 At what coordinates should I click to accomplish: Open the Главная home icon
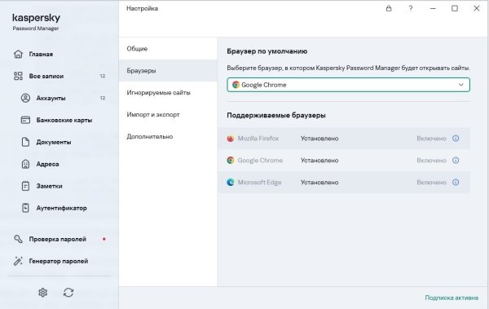click(x=18, y=54)
